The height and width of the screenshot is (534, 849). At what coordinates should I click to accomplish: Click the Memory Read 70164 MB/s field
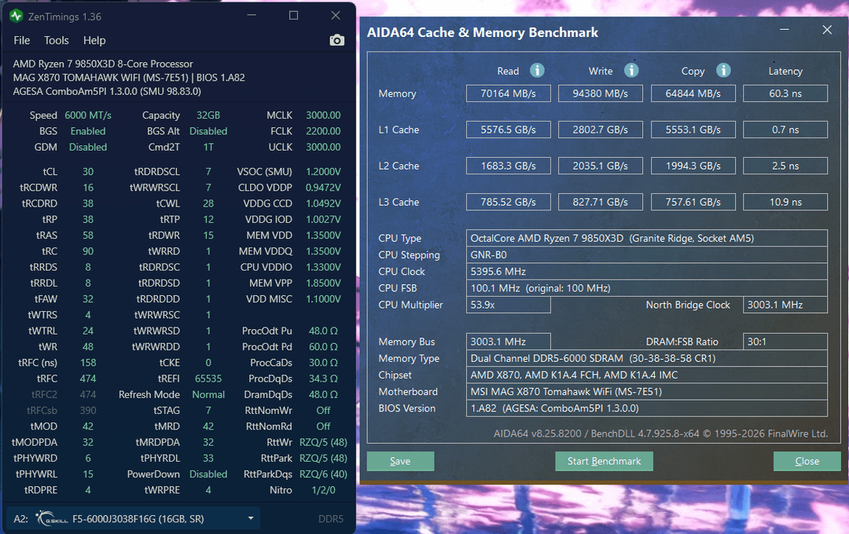click(509, 93)
